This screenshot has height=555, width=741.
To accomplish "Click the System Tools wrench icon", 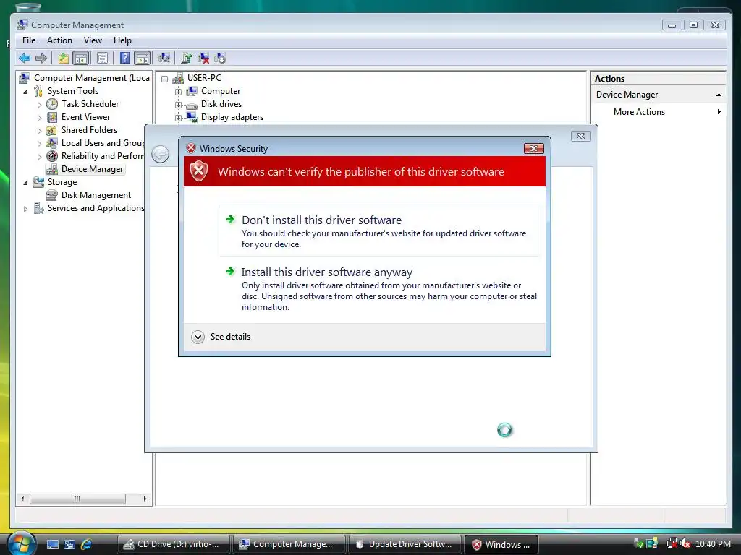I will tap(38, 91).
